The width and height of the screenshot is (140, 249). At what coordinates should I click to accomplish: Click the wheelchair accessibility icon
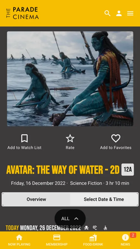105,228
